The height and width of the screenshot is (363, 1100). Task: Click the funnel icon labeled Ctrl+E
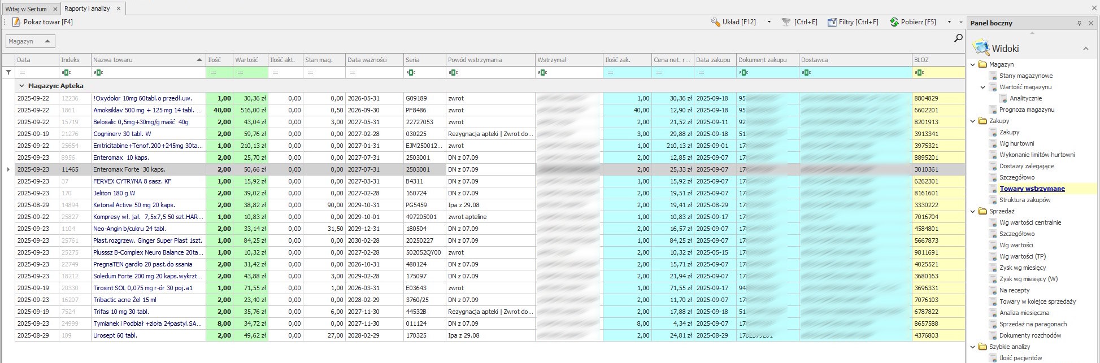coord(786,22)
